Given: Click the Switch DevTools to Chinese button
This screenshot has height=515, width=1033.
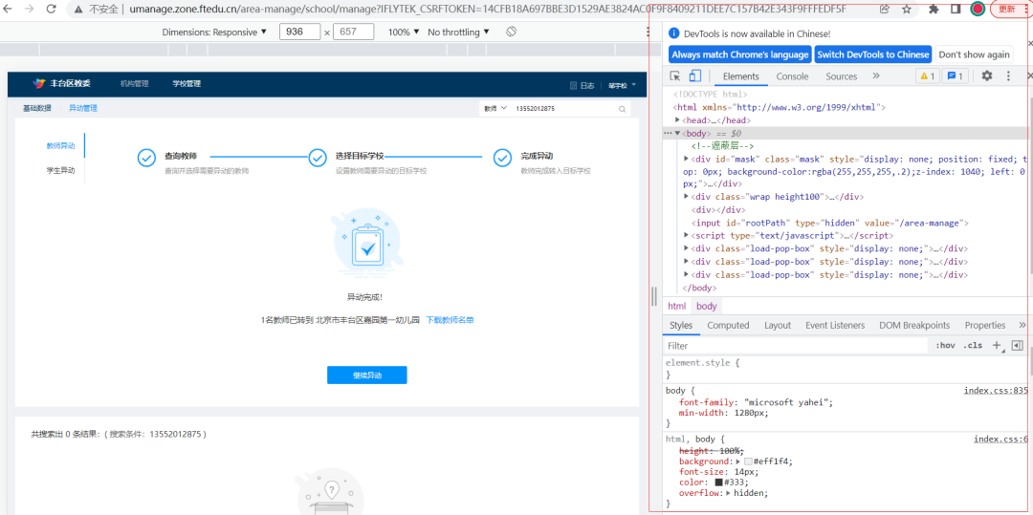Looking at the screenshot, I should click(x=872, y=54).
